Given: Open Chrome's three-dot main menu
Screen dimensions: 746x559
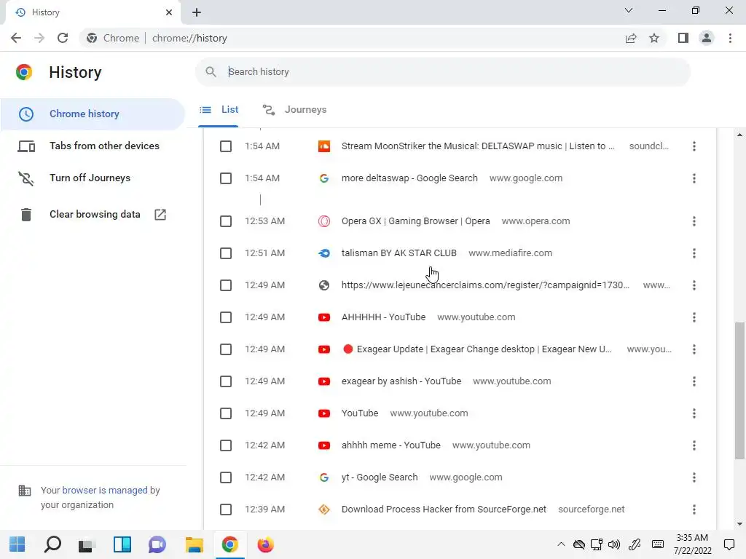Looking at the screenshot, I should [730, 38].
